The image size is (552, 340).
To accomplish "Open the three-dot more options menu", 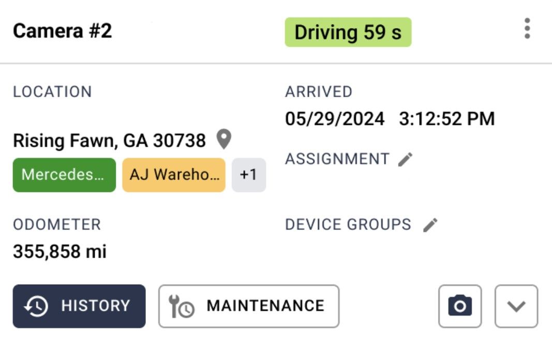I will tap(527, 28).
